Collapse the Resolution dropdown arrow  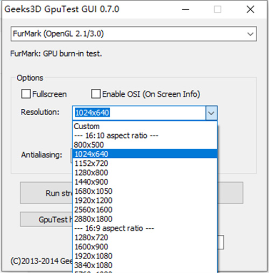coord(211,113)
